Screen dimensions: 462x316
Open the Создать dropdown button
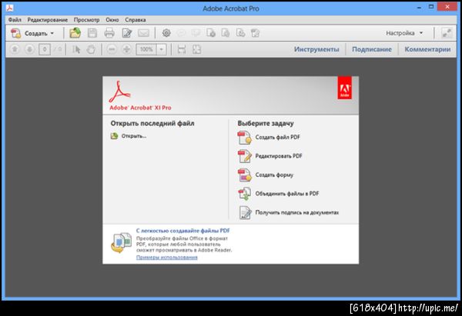(x=32, y=33)
